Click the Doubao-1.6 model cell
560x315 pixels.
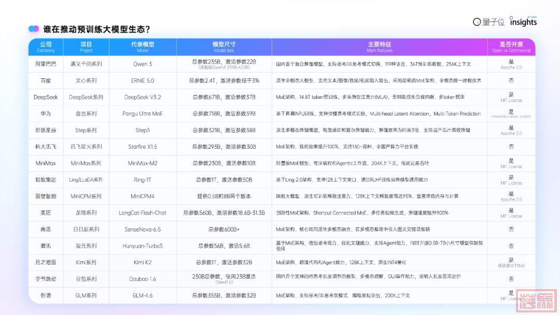pos(143,279)
